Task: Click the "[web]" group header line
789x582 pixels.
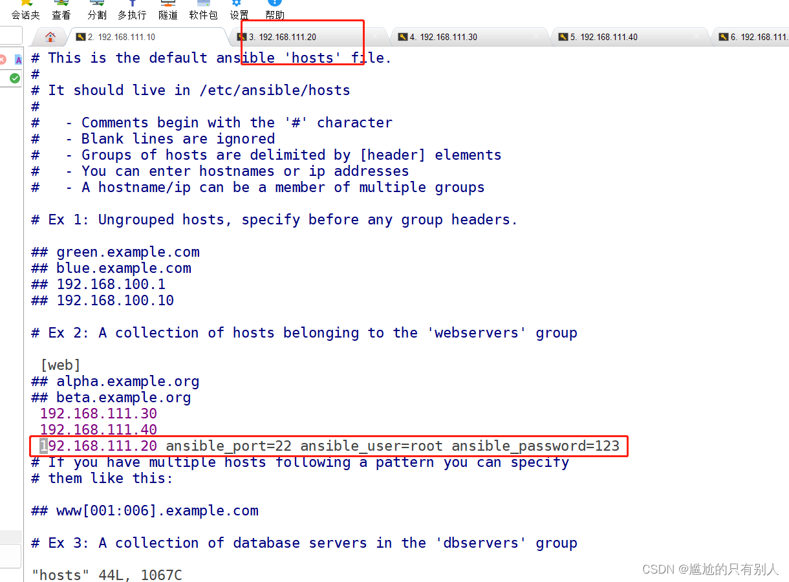Action: (x=60, y=365)
